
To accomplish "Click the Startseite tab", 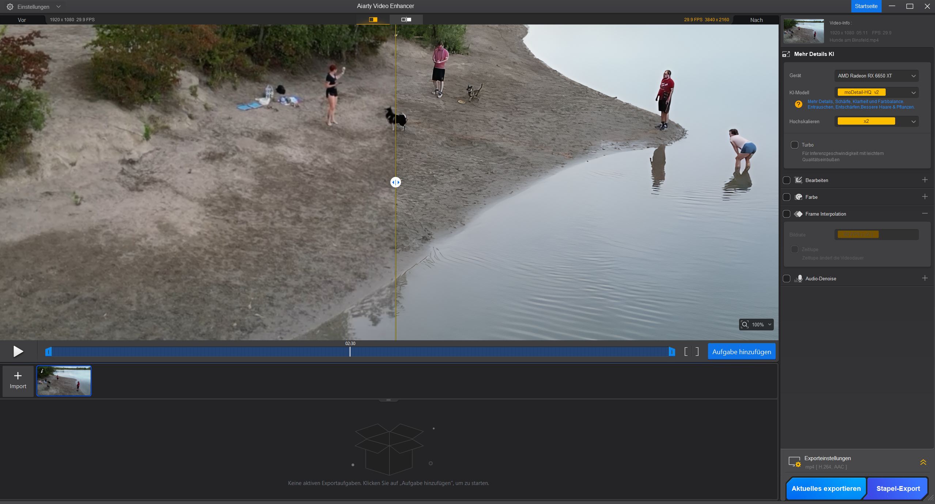I will point(866,6).
